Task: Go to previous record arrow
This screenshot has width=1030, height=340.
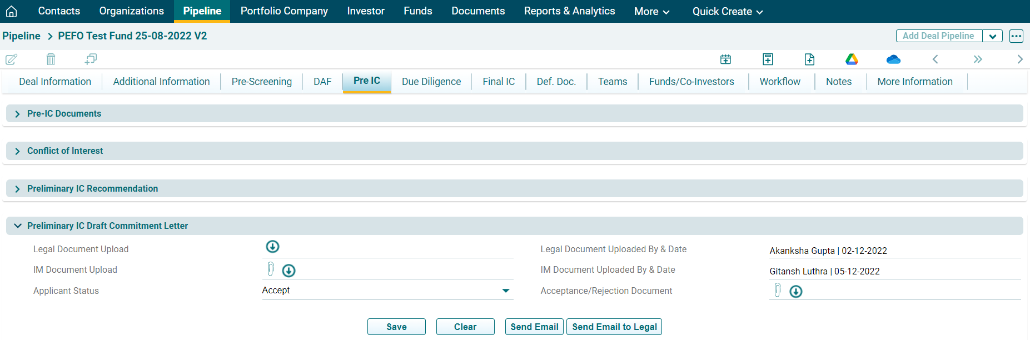Action: pos(935,59)
